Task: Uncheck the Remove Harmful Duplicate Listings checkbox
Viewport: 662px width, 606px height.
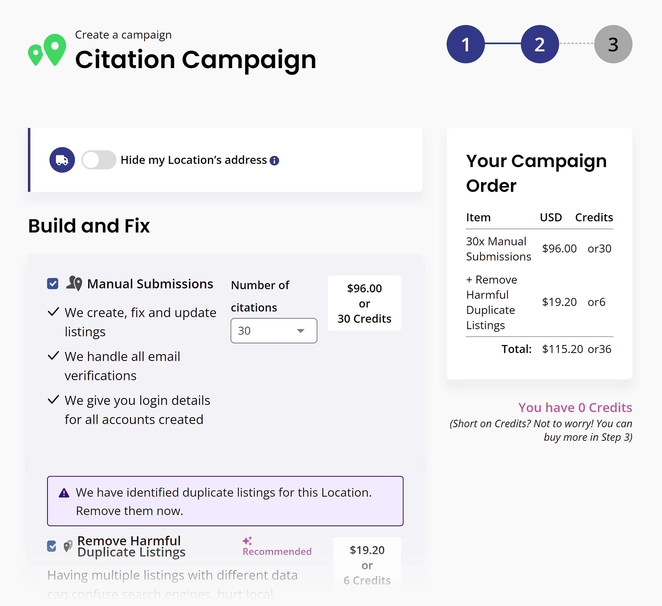Action: [52, 546]
